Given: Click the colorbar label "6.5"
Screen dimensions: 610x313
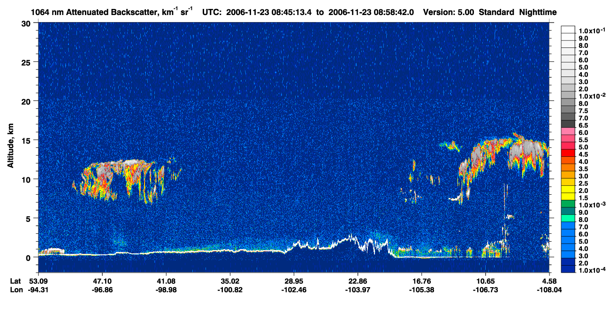Looking at the screenshot, I should point(583,125).
